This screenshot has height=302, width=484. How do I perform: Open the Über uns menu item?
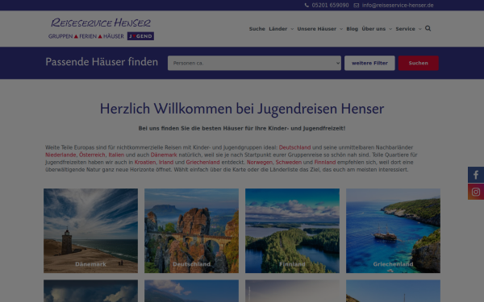click(x=373, y=29)
